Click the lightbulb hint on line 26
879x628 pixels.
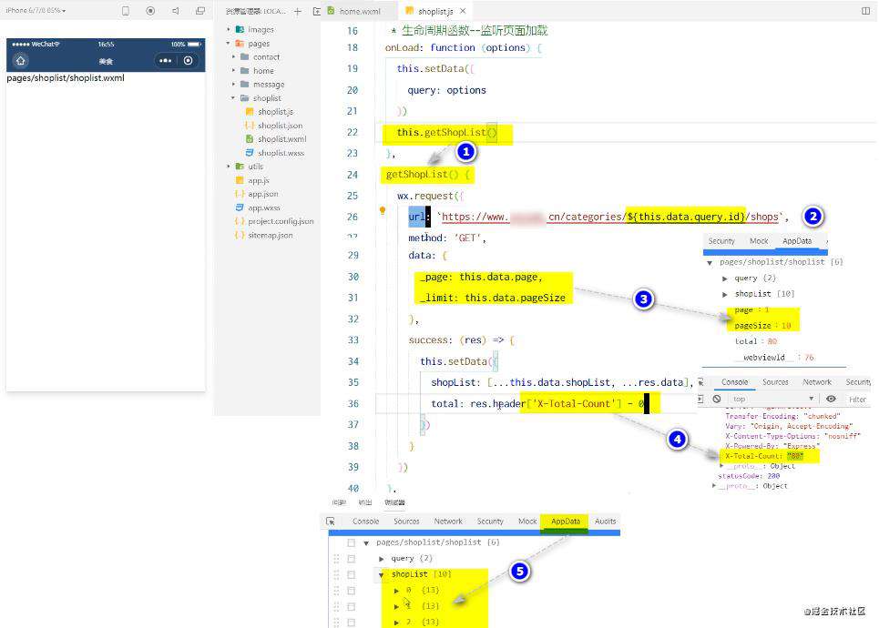pos(383,210)
